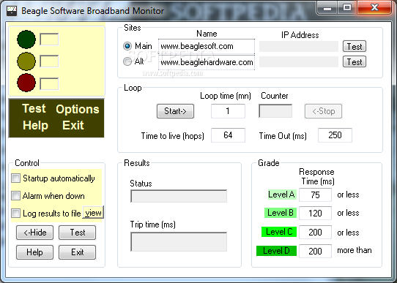Click the Alt site IP Address field
Screen dimensions: 397x283
(299, 62)
